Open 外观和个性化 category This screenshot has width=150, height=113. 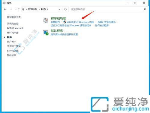pos(14,46)
